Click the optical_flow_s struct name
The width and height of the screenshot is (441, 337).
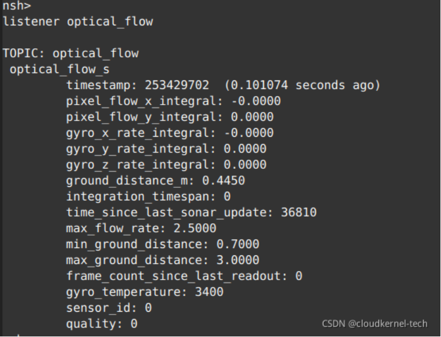59,70
